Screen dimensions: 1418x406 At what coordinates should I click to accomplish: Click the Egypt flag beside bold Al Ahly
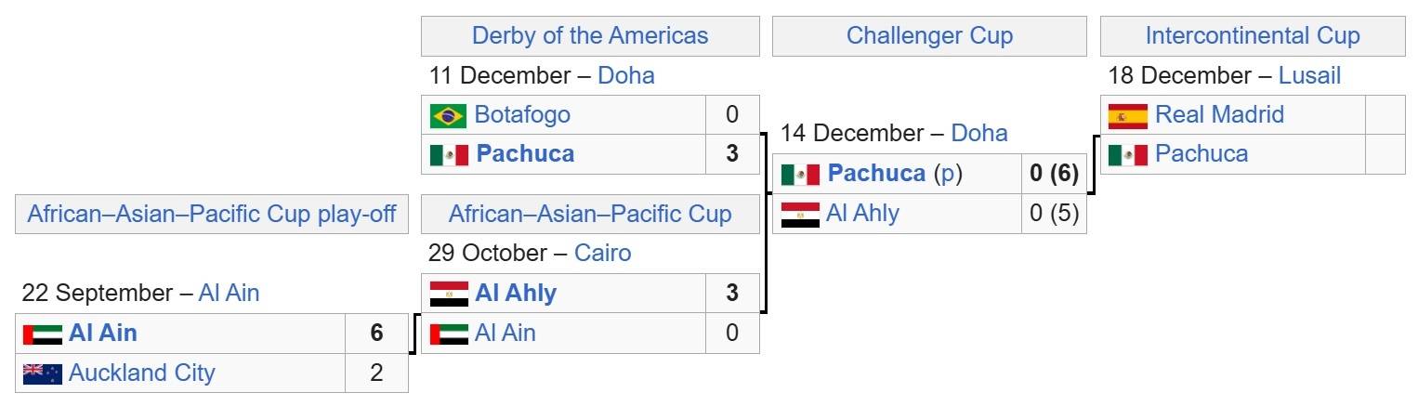448,294
